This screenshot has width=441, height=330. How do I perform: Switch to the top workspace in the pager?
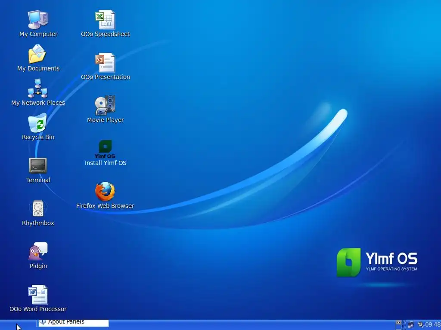398,322
